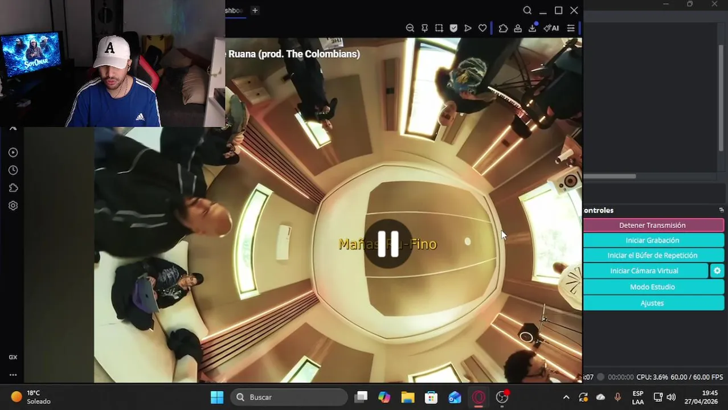Click the OBS CPU 3.6% status text
Viewport: 728px width, 410px height.
(653, 377)
